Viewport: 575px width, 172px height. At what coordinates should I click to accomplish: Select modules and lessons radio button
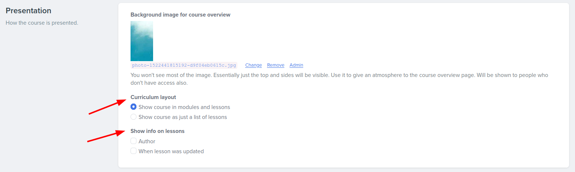tap(133, 107)
